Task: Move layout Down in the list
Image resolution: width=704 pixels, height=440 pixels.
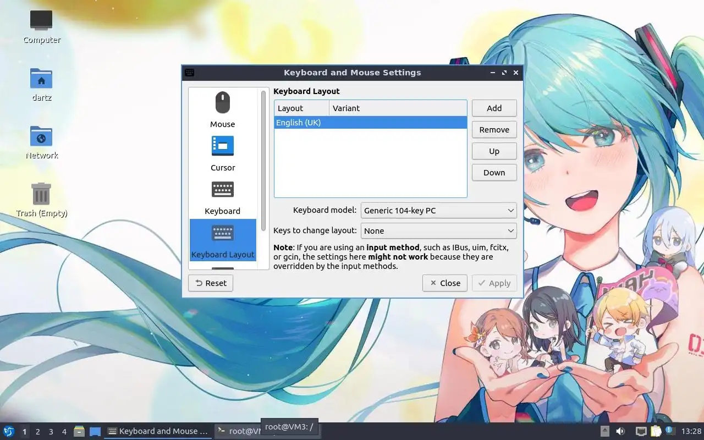Action: [x=494, y=172]
